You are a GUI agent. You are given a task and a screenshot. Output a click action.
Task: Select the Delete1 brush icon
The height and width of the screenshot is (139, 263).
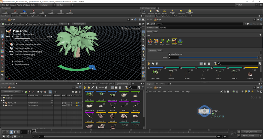click(150, 41)
